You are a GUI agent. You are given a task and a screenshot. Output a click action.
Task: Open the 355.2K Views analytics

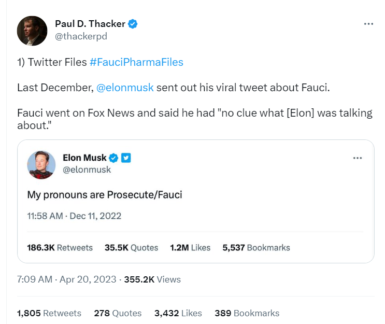152,279
